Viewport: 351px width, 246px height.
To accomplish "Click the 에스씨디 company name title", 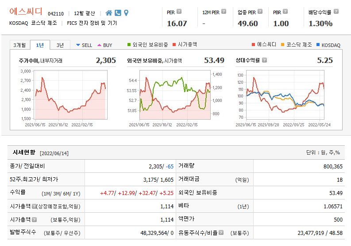I will pyautogui.click(x=26, y=12).
